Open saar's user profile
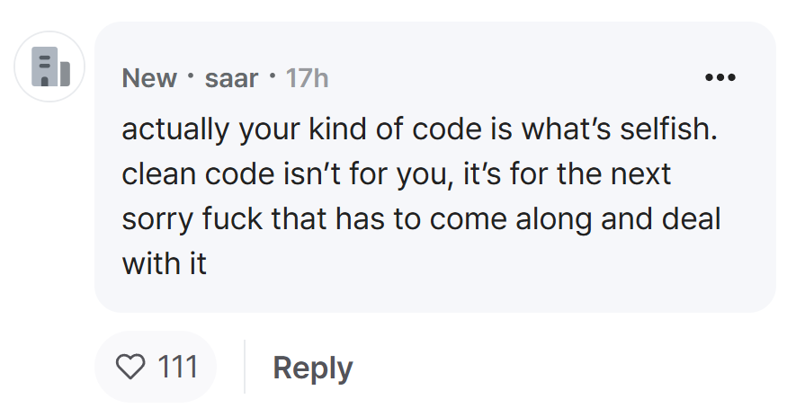796x417 pixels. (x=231, y=78)
